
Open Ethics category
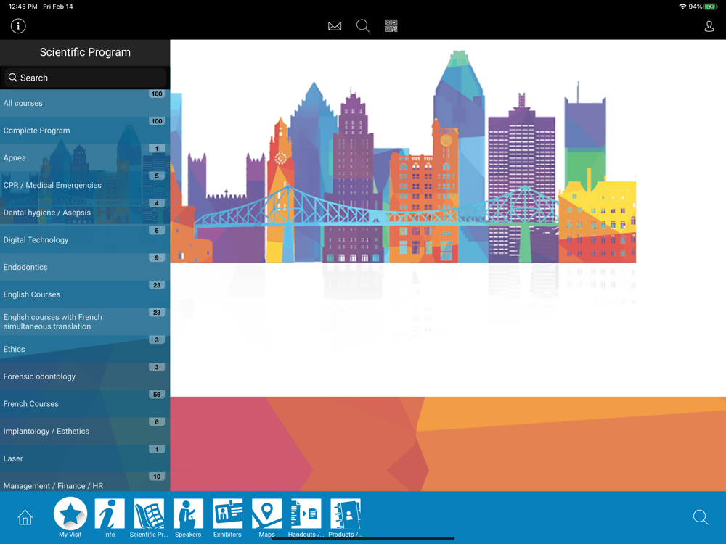(x=85, y=349)
